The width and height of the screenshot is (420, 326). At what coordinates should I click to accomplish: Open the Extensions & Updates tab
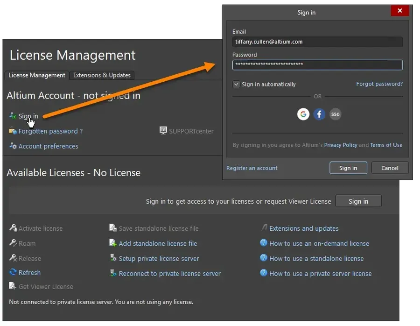[102, 75]
